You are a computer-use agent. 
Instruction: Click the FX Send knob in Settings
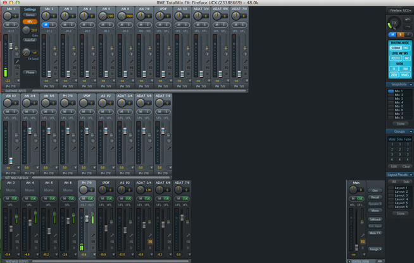[x=26, y=52]
